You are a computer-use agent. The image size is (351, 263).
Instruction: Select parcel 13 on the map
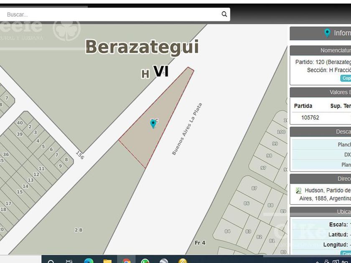31,180
